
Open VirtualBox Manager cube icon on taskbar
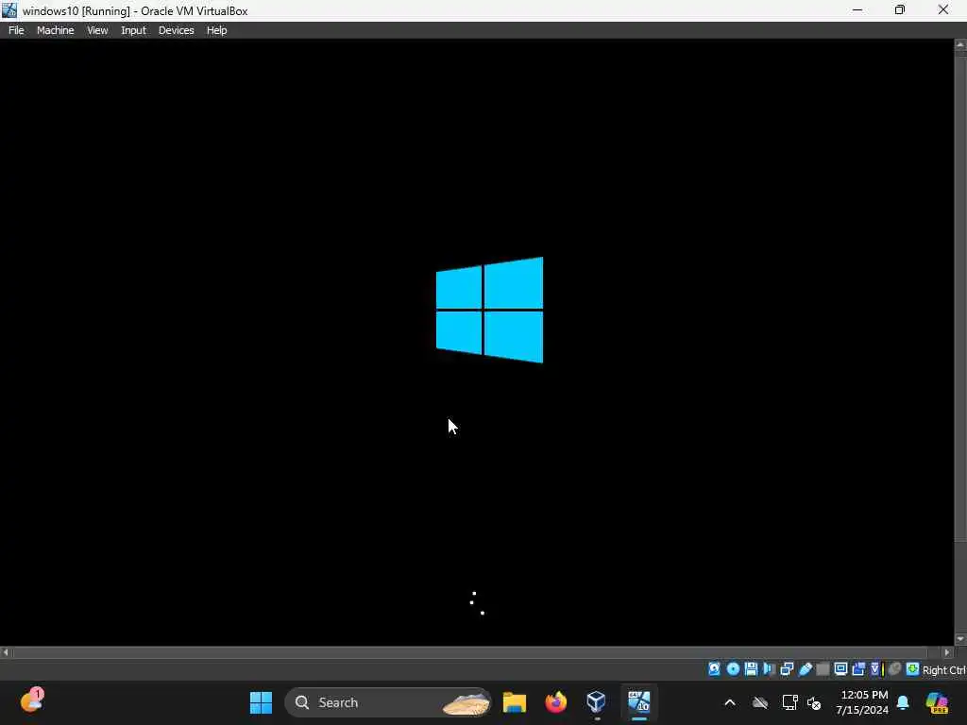coord(597,702)
